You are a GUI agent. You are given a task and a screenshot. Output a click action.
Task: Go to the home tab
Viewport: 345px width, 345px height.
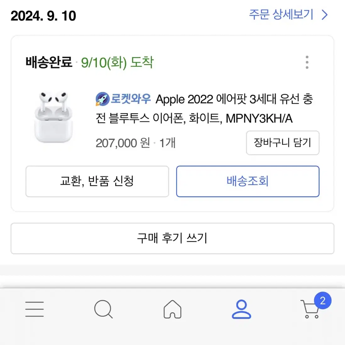pos(172,309)
